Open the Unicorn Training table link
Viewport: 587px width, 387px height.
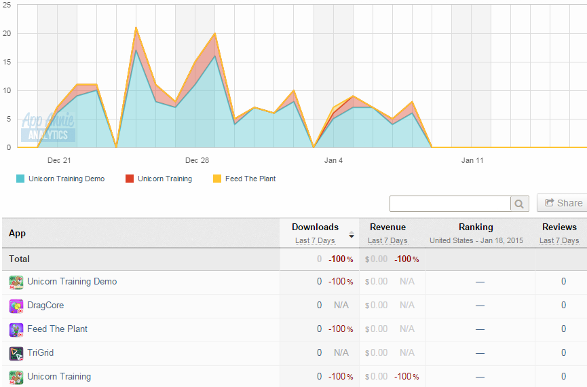(x=59, y=377)
